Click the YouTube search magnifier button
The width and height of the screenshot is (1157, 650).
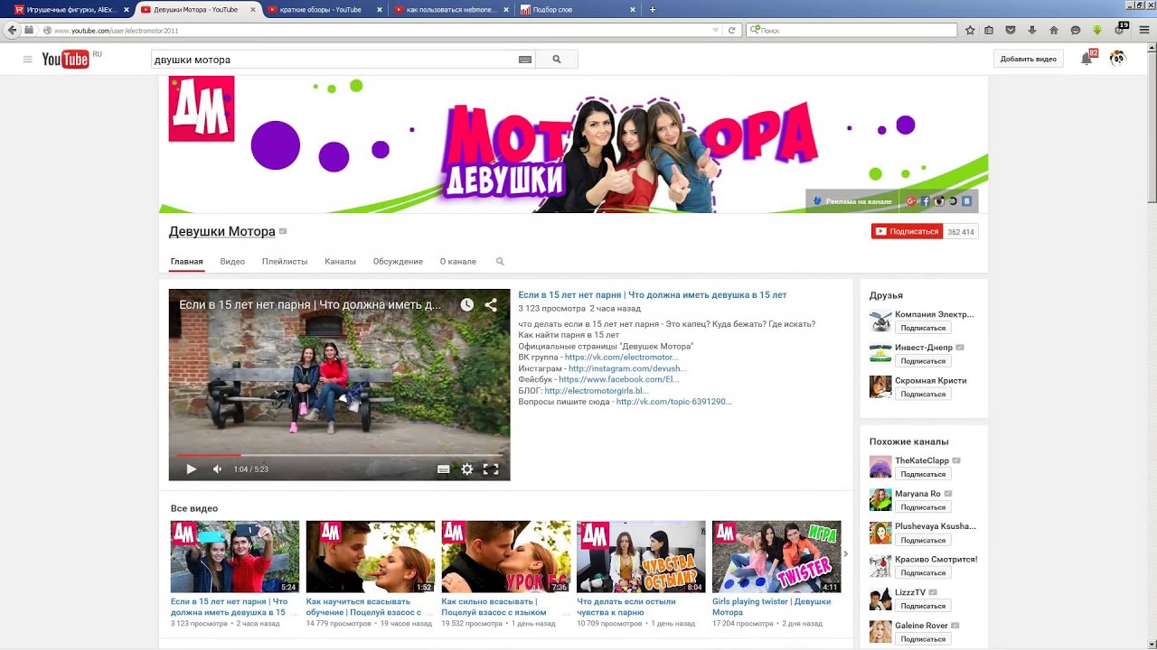tap(557, 60)
